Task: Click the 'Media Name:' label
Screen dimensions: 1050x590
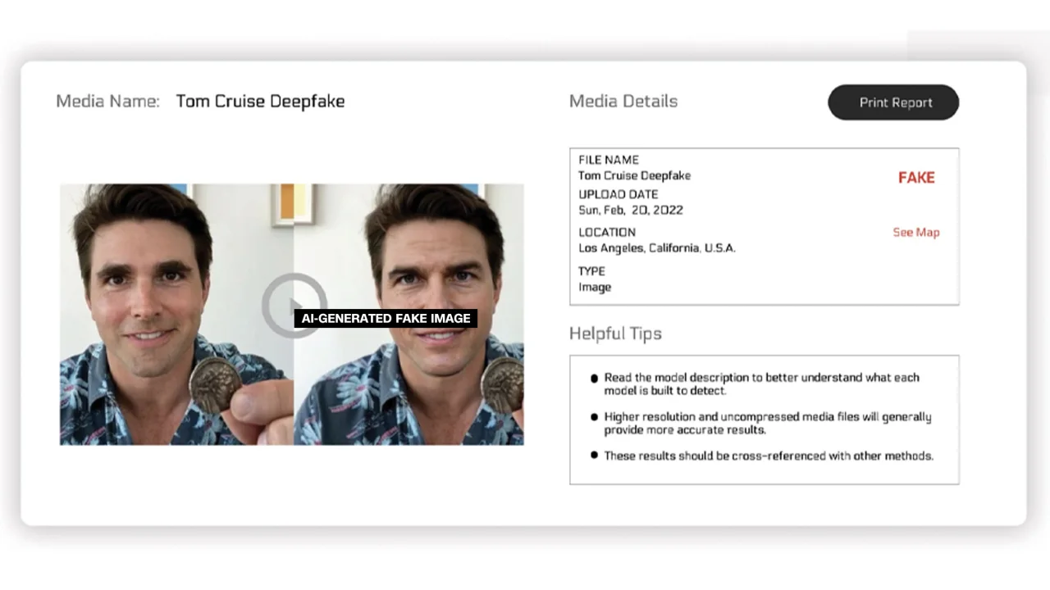Action: point(107,102)
